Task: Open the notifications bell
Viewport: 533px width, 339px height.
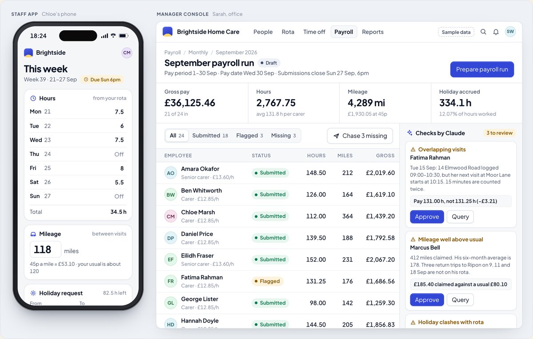Action: pos(496,32)
